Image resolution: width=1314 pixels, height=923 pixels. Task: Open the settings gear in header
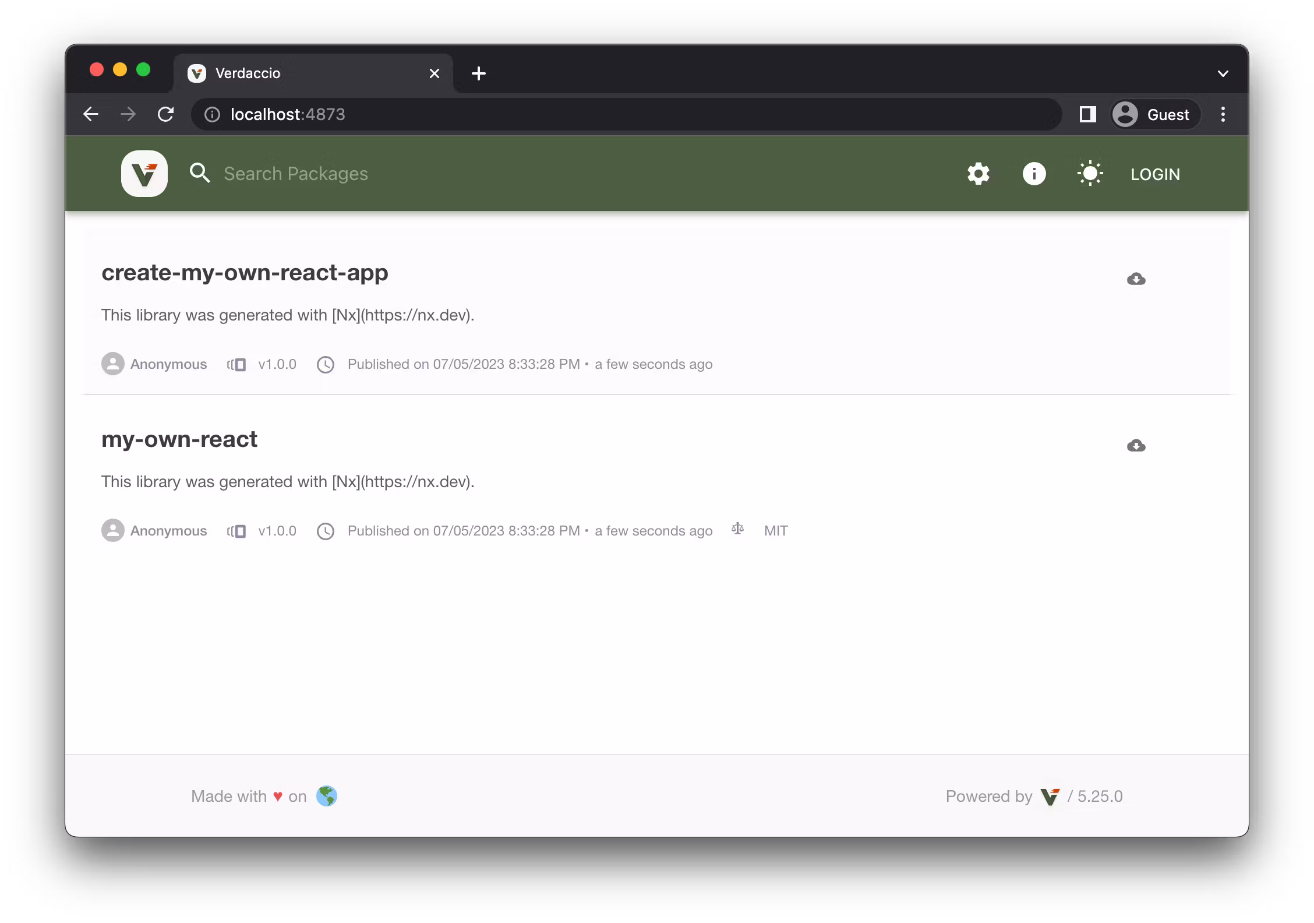pyautogui.click(x=978, y=174)
